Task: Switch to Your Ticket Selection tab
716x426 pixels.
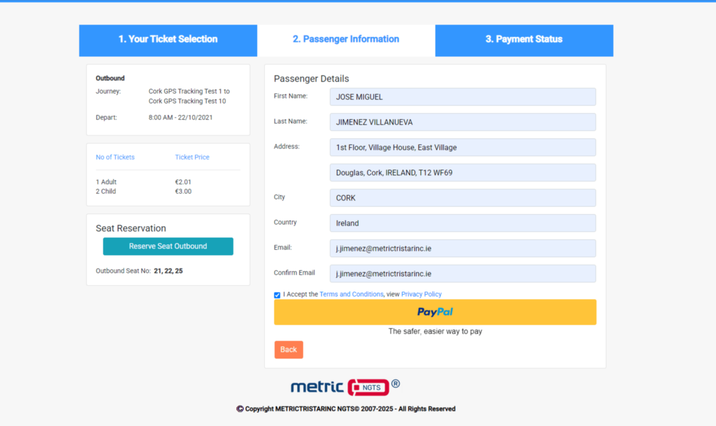Action: 168,39
